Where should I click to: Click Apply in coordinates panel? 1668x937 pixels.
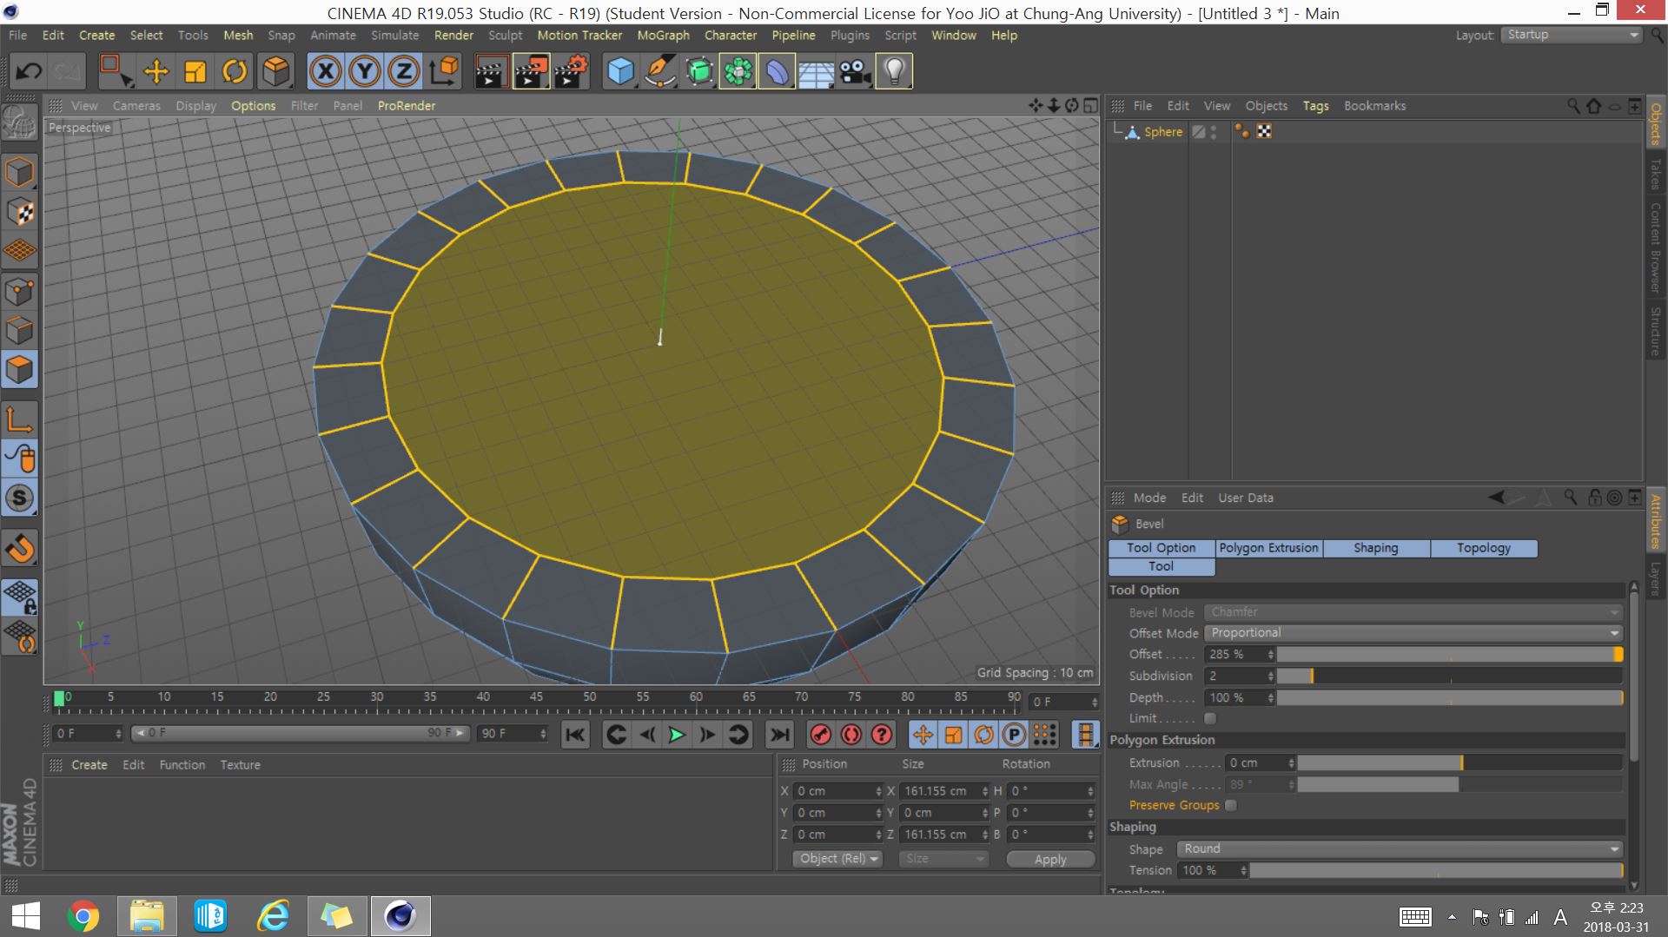click(1050, 859)
